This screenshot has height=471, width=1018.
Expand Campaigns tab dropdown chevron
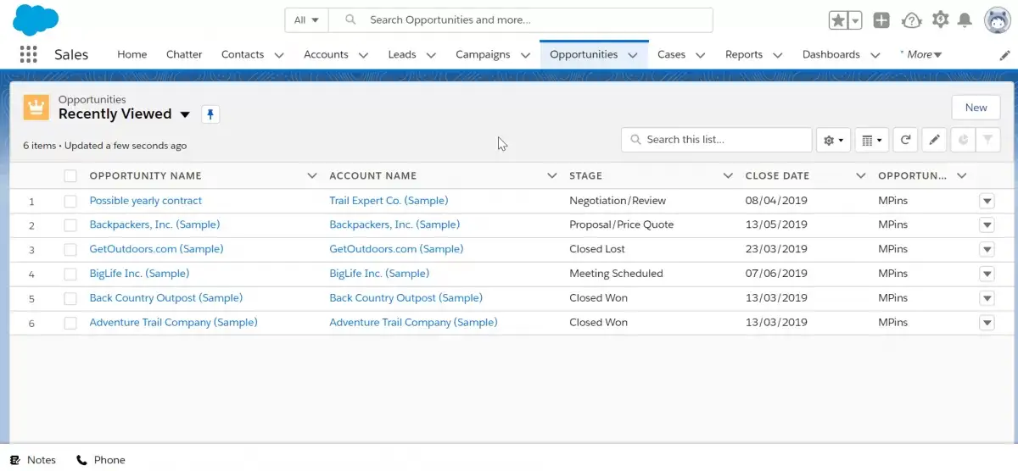coord(525,55)
